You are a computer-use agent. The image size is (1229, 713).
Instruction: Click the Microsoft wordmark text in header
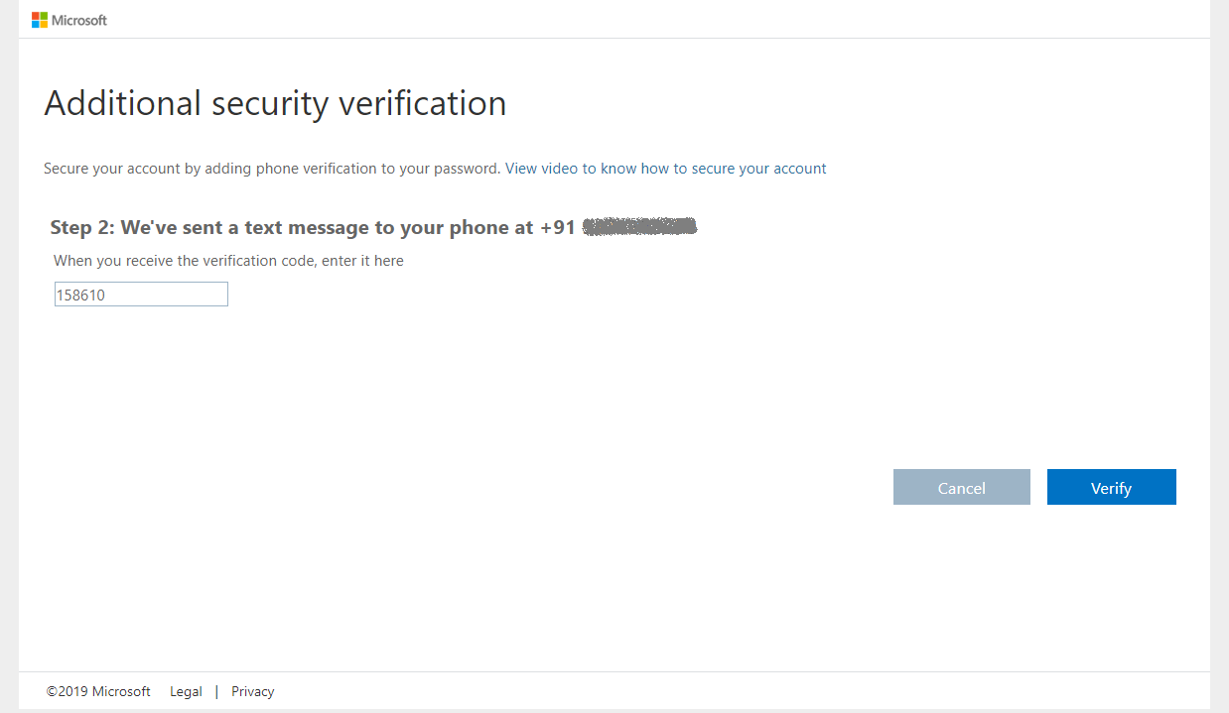pyautogui.click(x=79, y=20)
